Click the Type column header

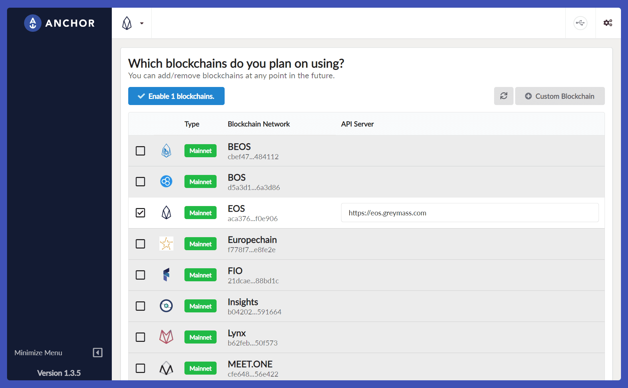(192, 124)
